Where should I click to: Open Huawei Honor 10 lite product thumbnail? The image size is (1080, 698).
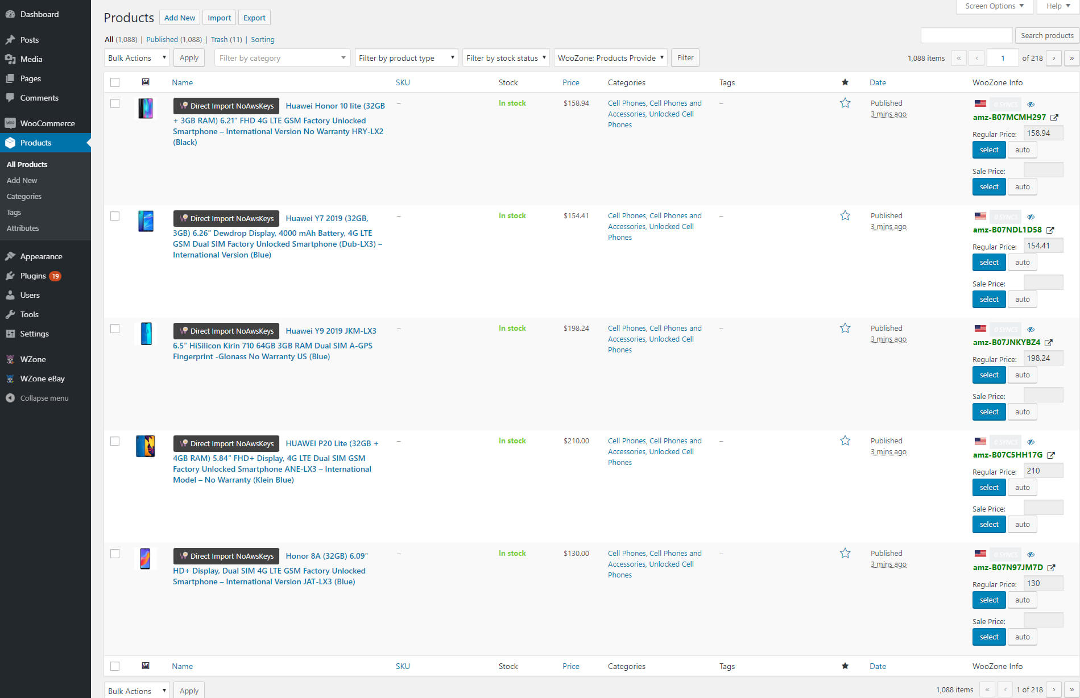click(x=146, y=108)
